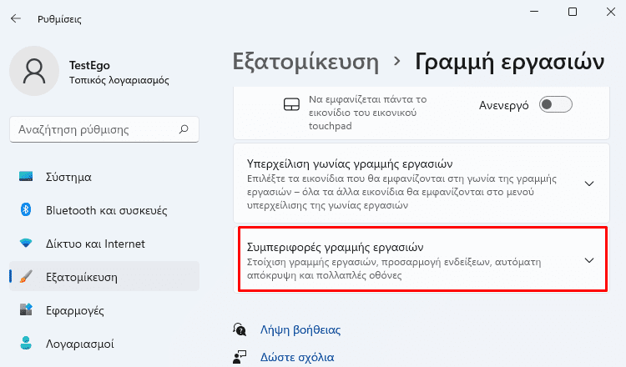Select Bluetooth και συσκευές in sidebar

pyautogui.click(x=104, y=210)
